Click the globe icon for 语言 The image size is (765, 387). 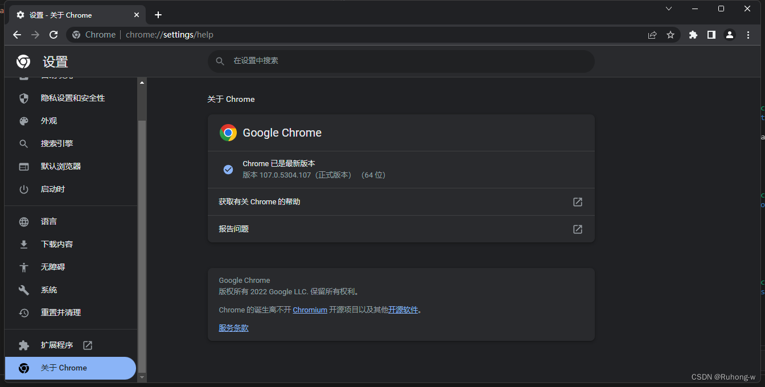tap(24, 222)
